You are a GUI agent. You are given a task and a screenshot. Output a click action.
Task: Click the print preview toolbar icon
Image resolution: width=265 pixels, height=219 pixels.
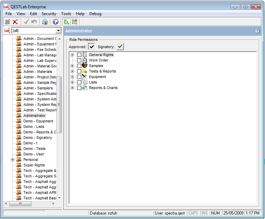[x=45, y=22]
